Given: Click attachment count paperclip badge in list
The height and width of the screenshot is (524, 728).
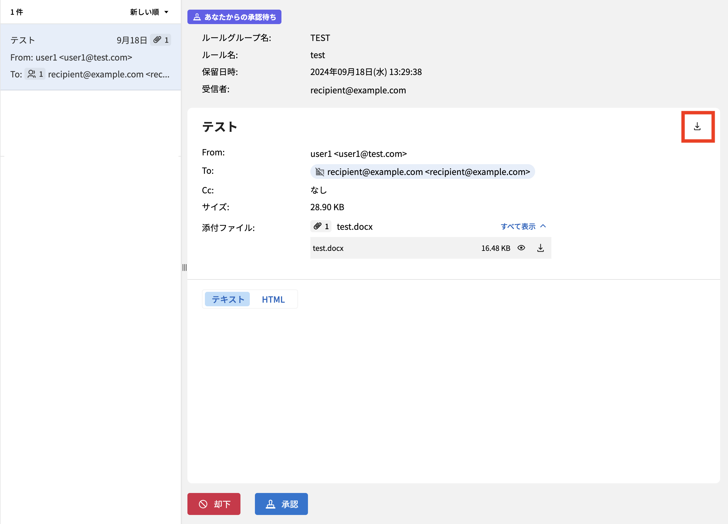Looking at the screenshot, I should point(161,40).
